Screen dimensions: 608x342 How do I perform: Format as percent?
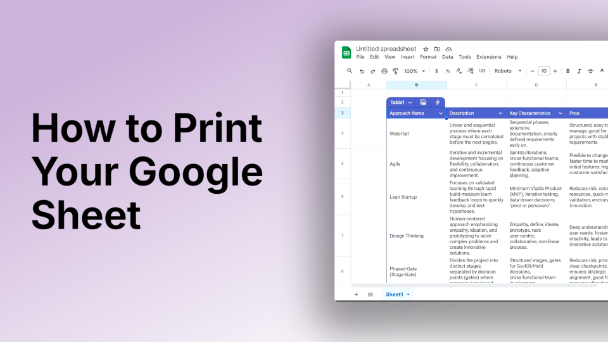coord(448,71)
